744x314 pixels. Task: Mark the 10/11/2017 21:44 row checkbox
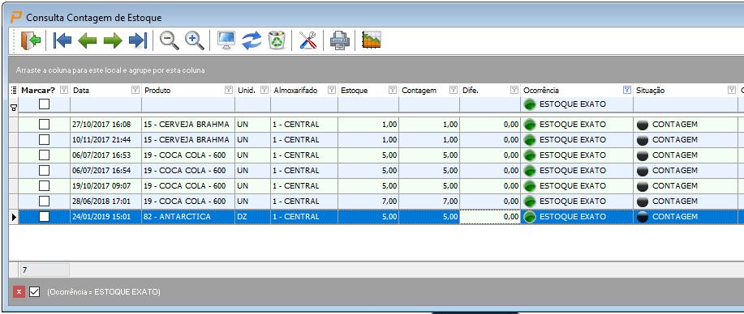point(44,140)
